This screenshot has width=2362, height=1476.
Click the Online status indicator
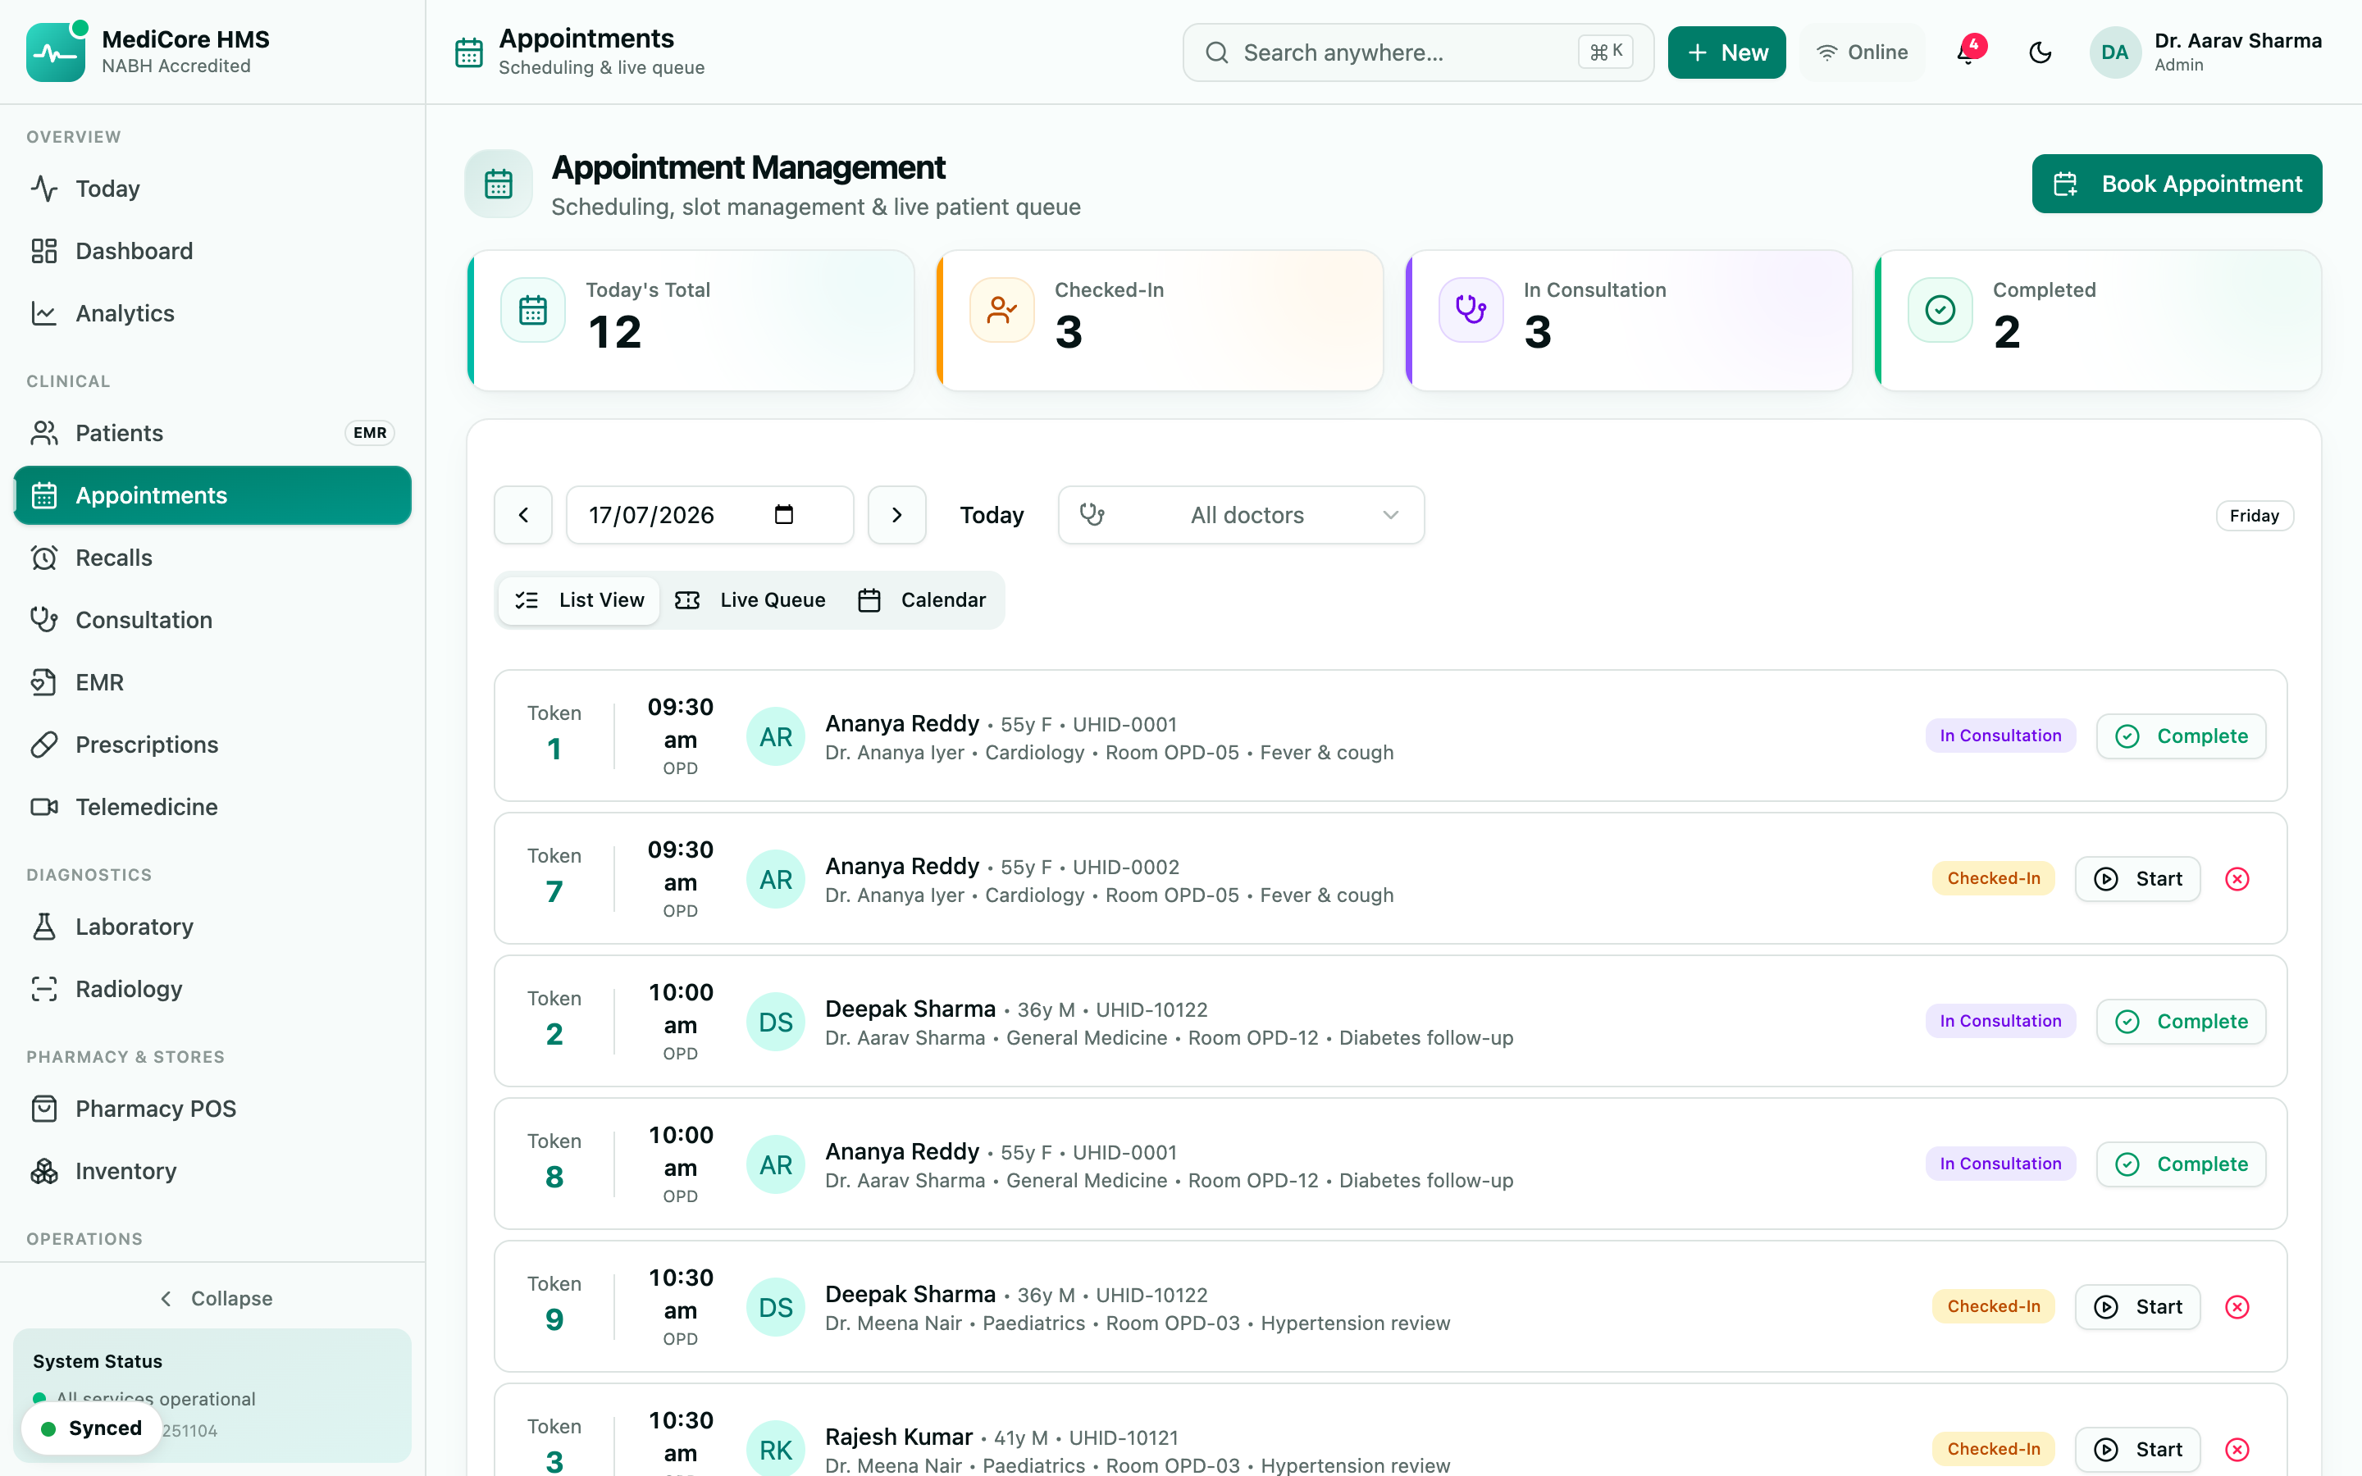(1861, 52)
